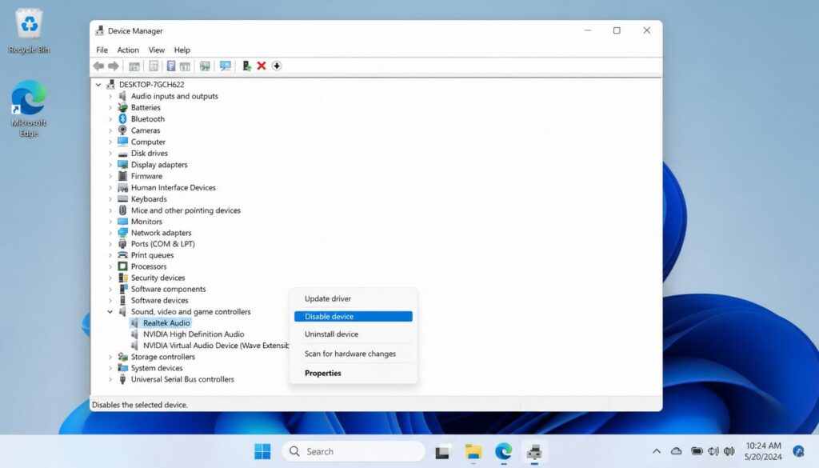
Task: Select the Print queues printer icon
Action: point(122,255)
